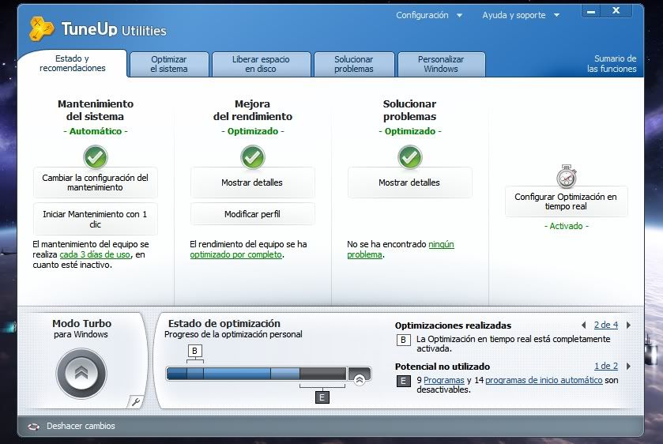
Task: Open the Liberar espacio en disco tab
Action: tap(261, 64)
